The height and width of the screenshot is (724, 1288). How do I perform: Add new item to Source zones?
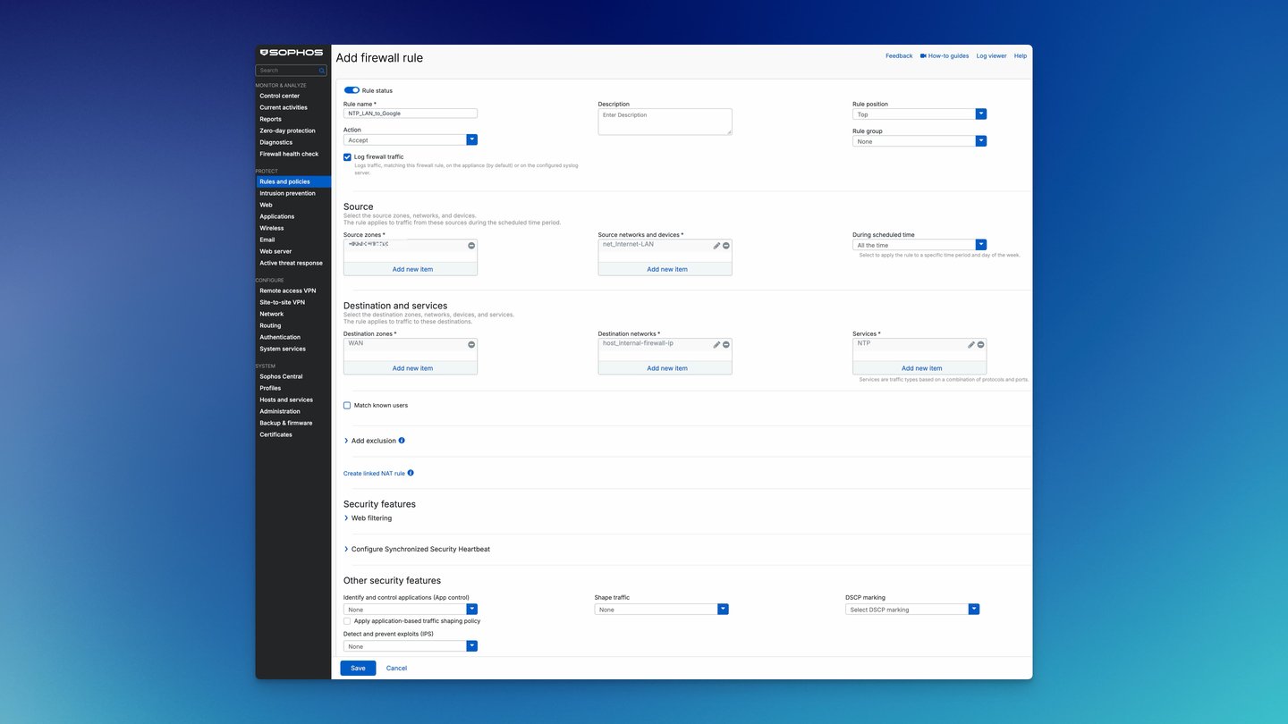tap(412, 269)
